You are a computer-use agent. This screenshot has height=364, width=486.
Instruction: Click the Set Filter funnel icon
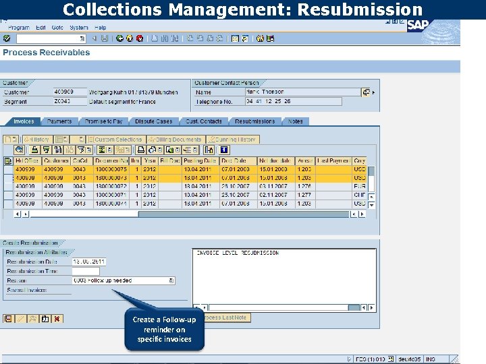click(81, 150)
